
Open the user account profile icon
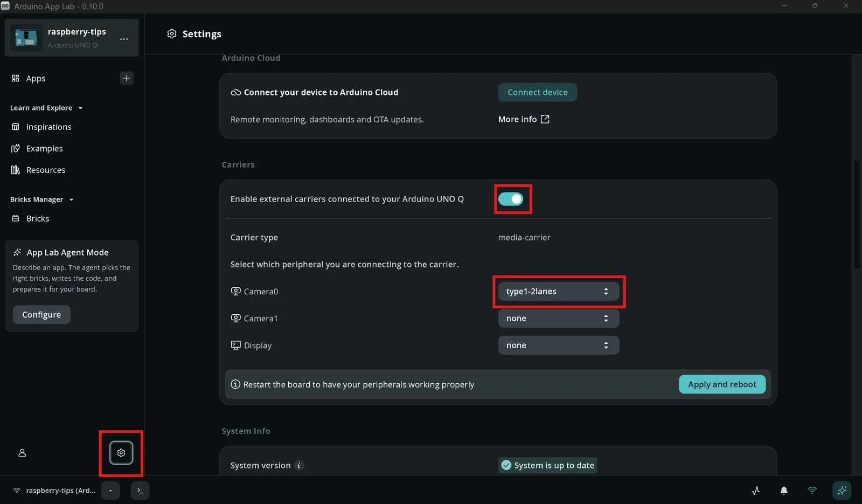click(x=22, y=453)
